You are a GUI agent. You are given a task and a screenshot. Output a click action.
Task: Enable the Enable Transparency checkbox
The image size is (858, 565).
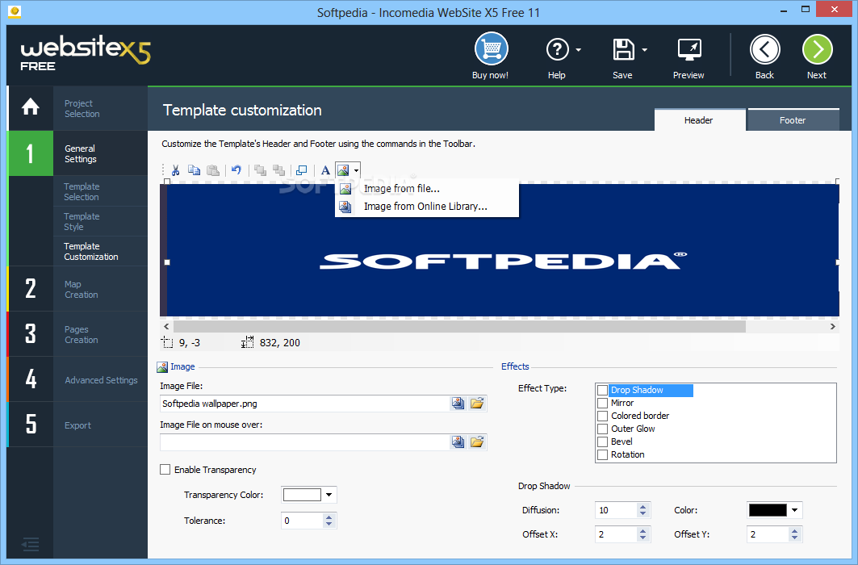click(165, 469)
